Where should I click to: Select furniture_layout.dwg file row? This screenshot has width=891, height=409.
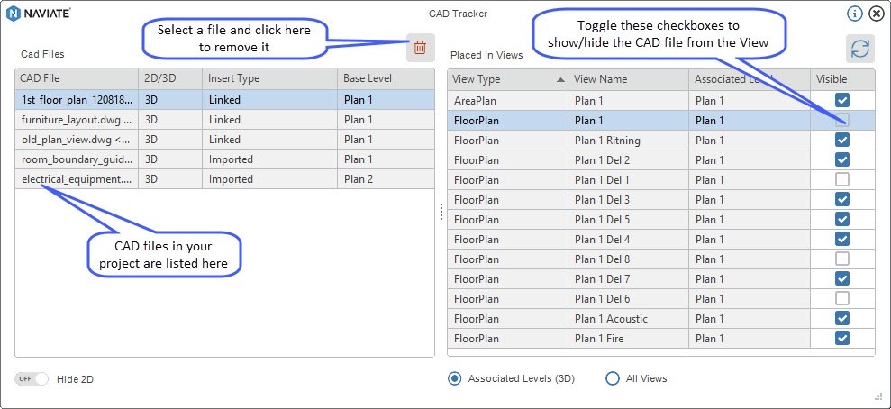click(x=224, y=120)
